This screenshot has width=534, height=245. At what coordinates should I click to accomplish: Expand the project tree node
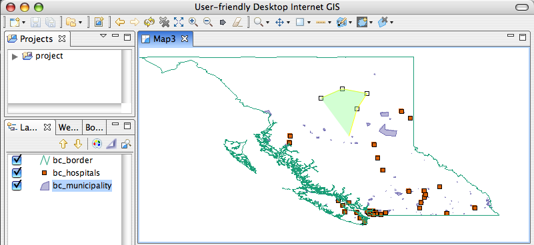click(x=15, y=57)
